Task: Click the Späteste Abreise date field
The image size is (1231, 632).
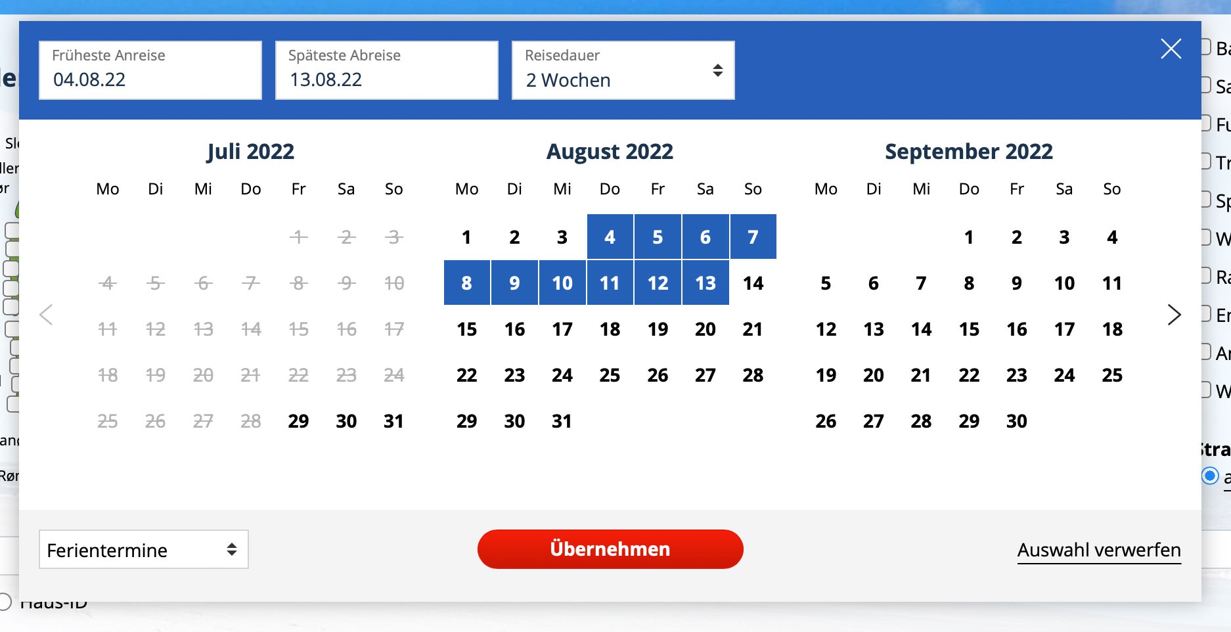Action: 386,70
